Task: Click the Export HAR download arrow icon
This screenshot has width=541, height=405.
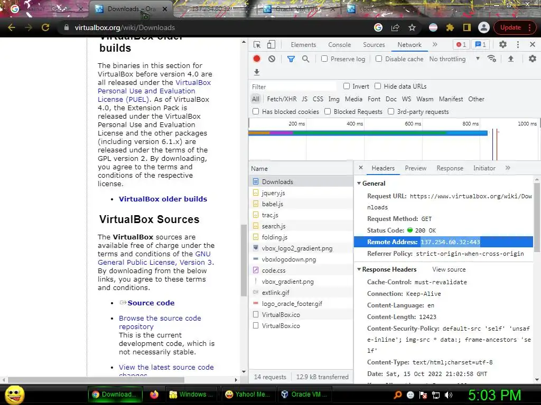Action: [257, 72]
